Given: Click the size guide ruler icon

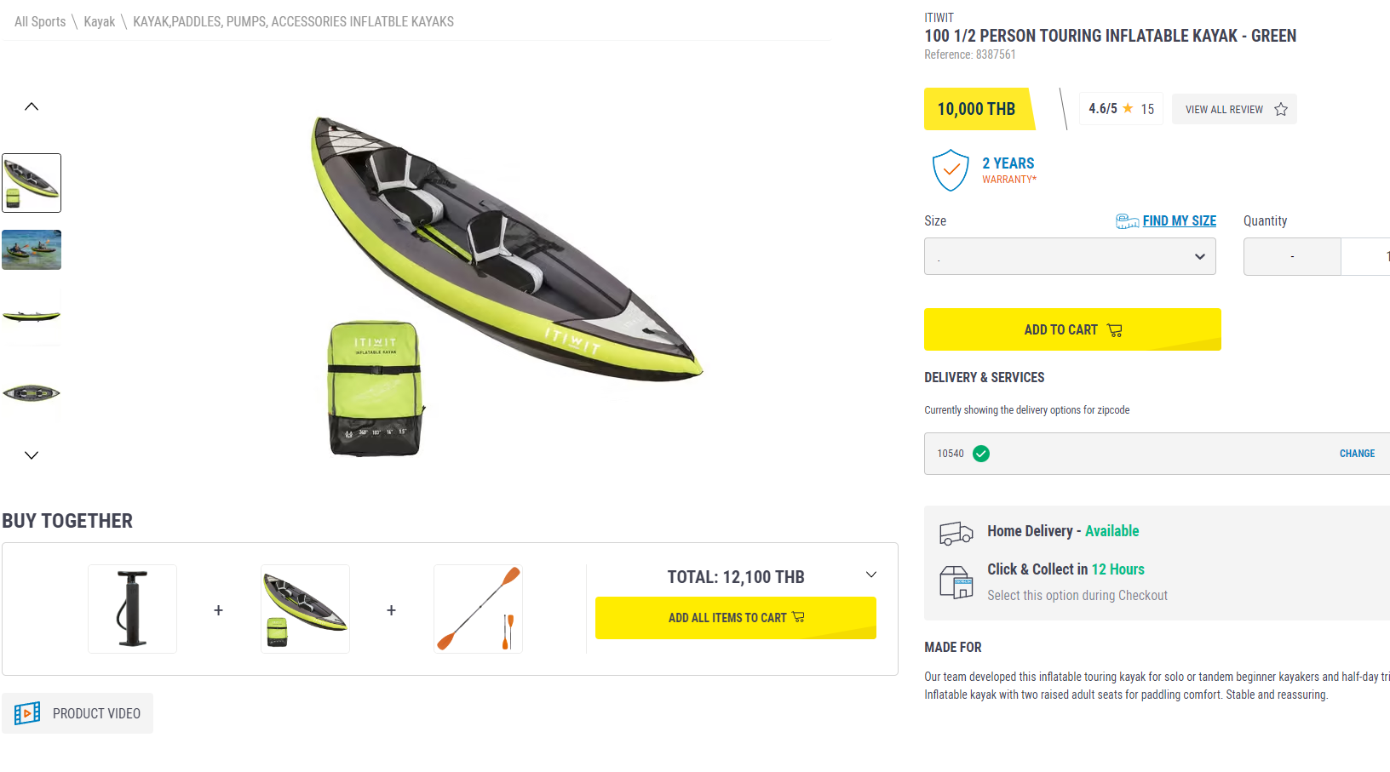Looking at the screenshot, I should pyautogui.click(x=1127, y=221).
